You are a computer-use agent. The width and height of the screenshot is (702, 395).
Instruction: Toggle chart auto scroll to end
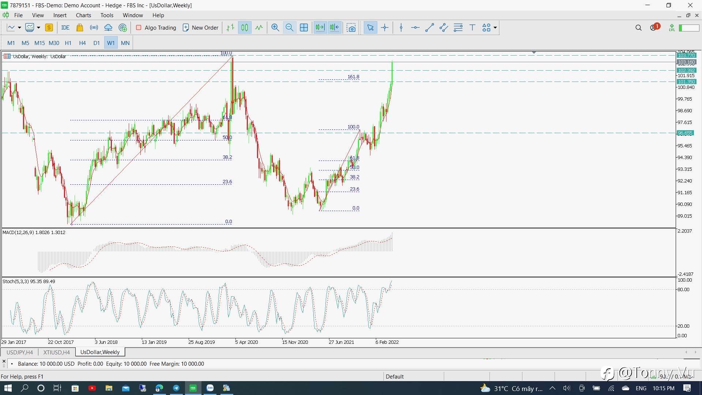coord(320,27)
